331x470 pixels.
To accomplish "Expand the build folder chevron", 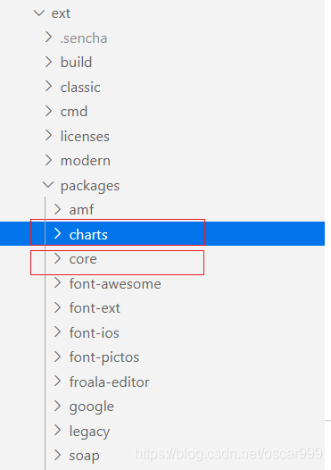I will pyautogui.click(x=48, y=62).
